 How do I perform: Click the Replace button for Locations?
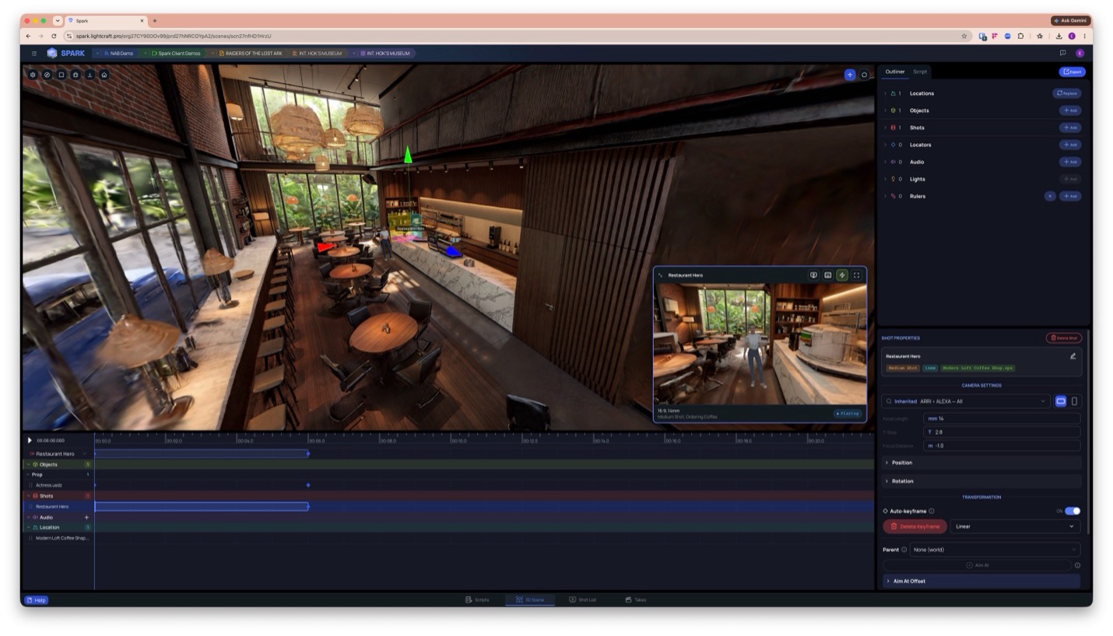click(x=1067, y=93)
